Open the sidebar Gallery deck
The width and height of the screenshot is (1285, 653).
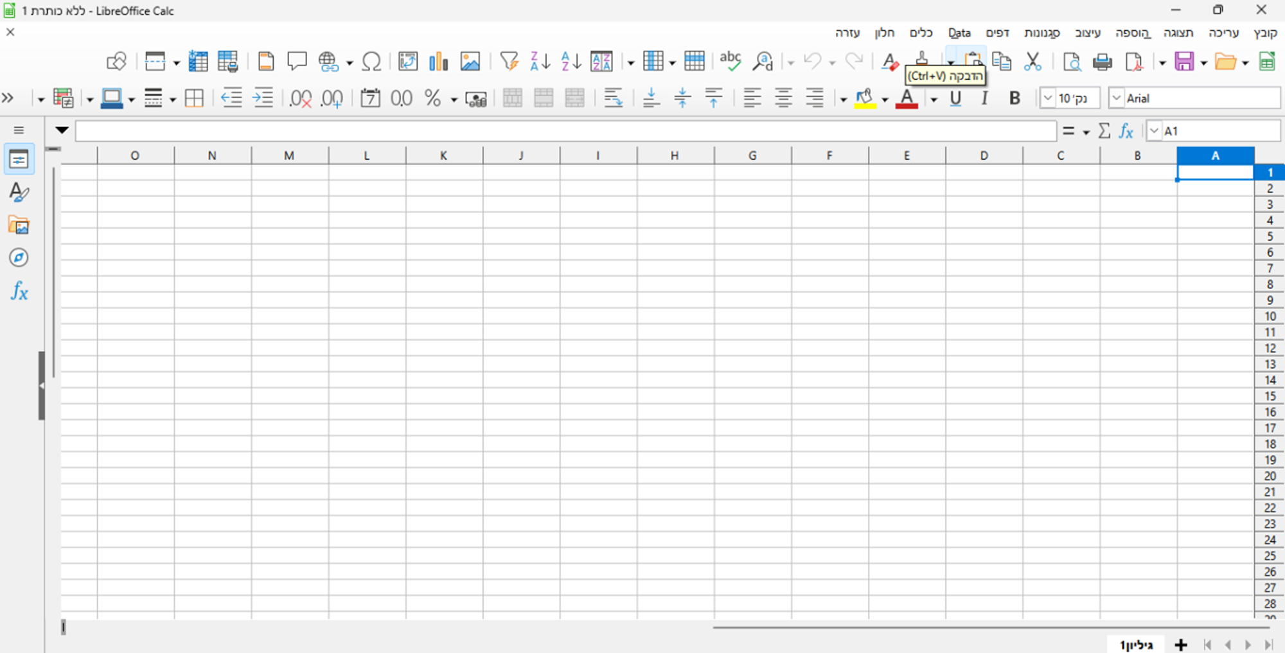[x=19, y=225]
